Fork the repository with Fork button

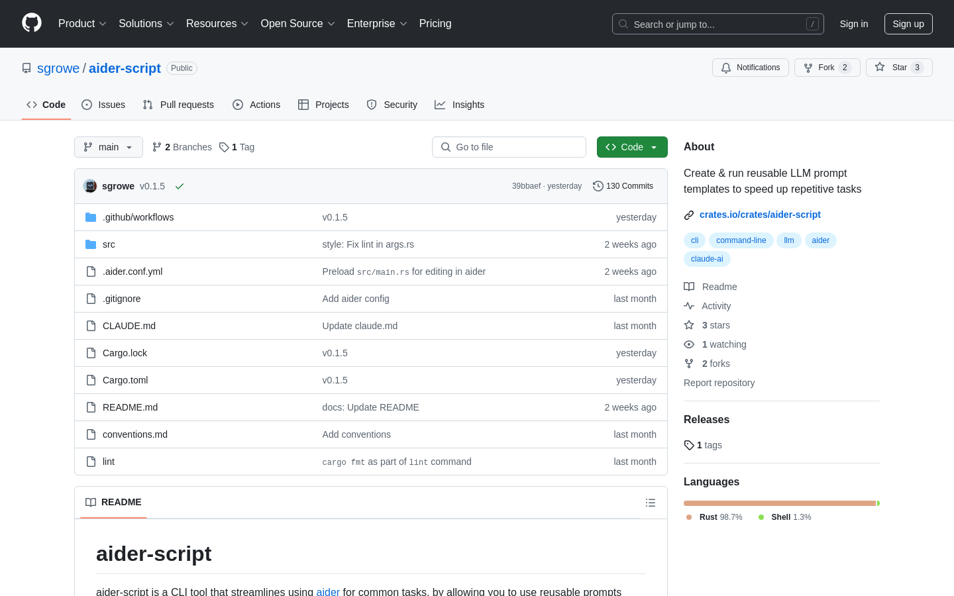(x=827, y=68)
